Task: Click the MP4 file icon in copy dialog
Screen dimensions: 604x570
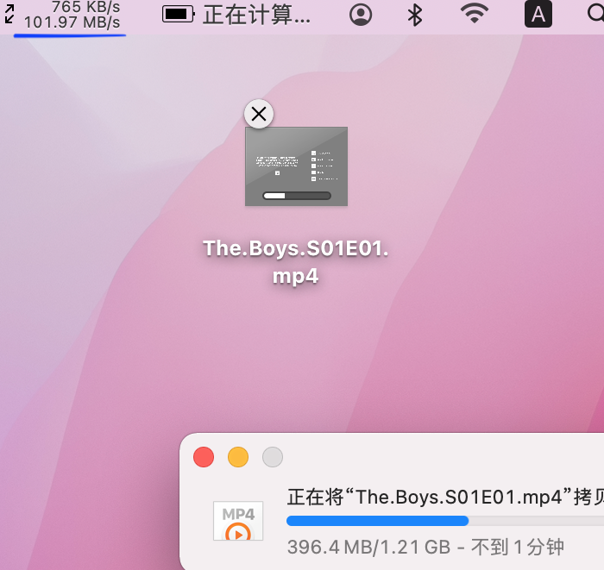Action: pyautogui.click(x=238, y=521)
